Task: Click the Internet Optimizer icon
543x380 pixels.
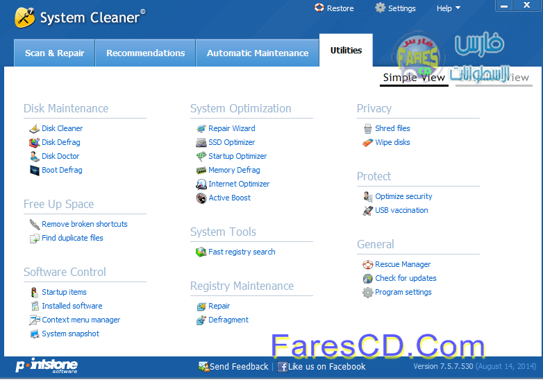Action: [201, 184]
